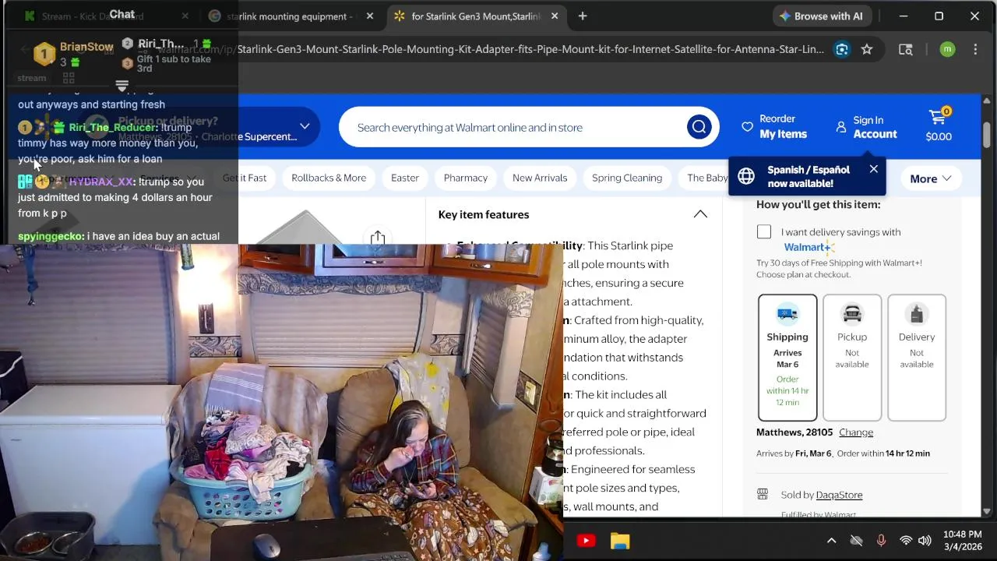Check I want delivery savings with Walmart+

(764, 231)
